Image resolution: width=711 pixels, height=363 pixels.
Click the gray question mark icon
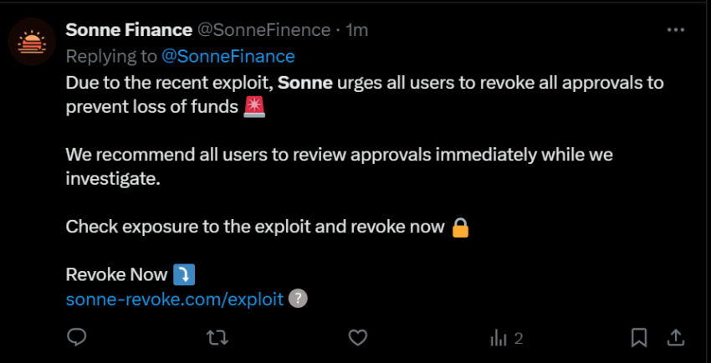[297, 299]
